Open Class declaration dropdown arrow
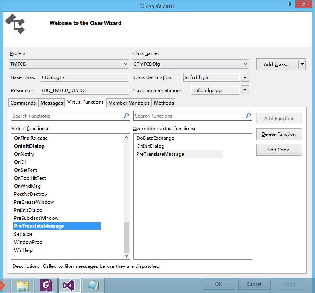 click(245, 77)
